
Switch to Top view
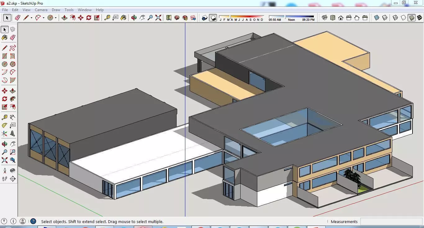point(333,18)
